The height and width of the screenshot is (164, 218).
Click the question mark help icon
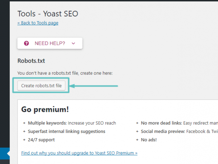pos(27,43)
